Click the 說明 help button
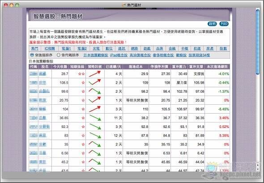 tap(212, 24)
